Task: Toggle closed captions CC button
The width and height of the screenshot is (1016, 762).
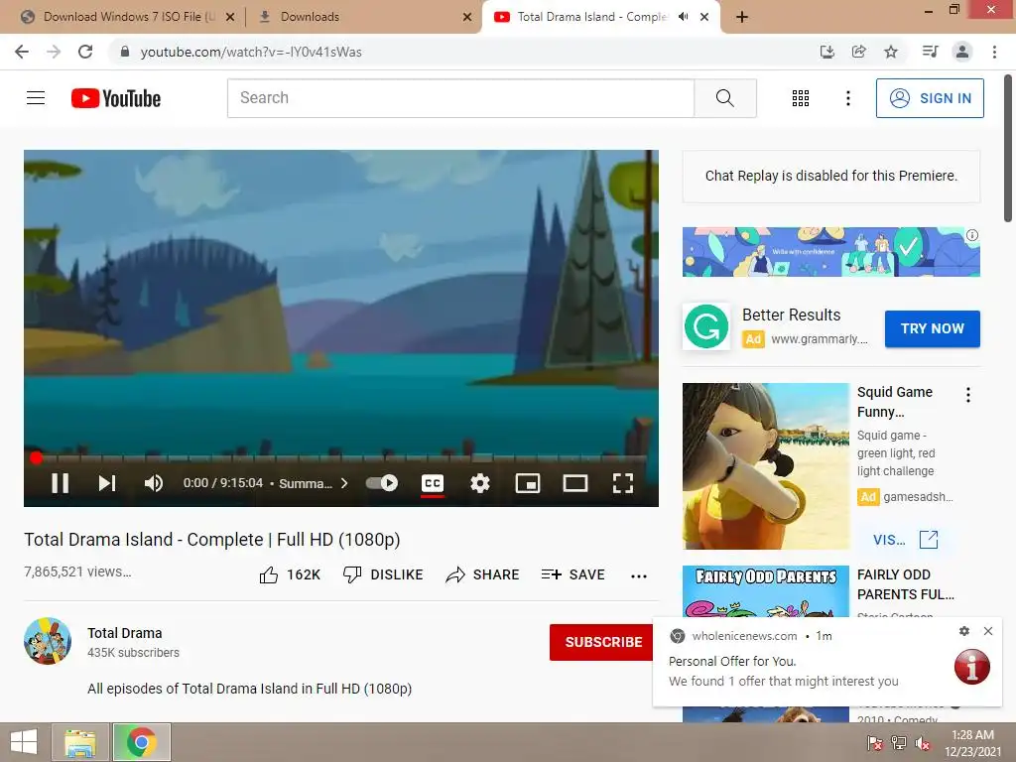Action: [433, 483]
